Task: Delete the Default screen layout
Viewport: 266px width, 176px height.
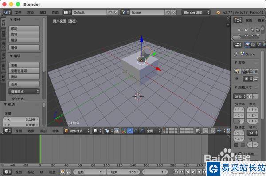Action: coord(116,12)
